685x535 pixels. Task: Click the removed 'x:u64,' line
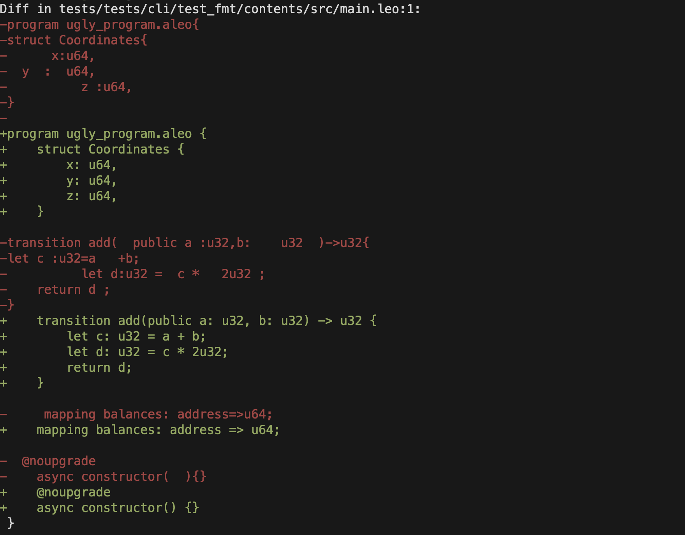click(73, 56)
